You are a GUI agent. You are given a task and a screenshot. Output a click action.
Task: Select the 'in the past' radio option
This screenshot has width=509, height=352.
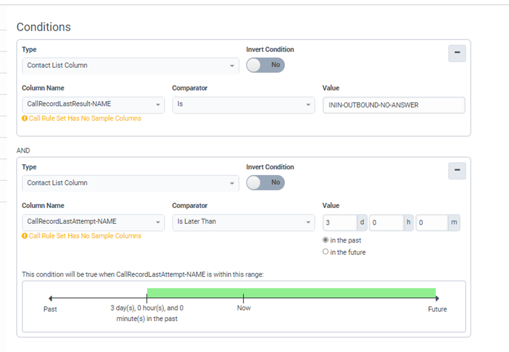point(325,240)
